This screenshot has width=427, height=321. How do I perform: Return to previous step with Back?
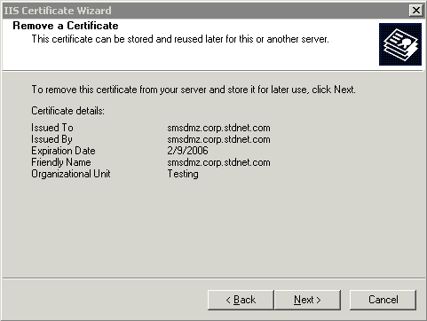point(241,300)
